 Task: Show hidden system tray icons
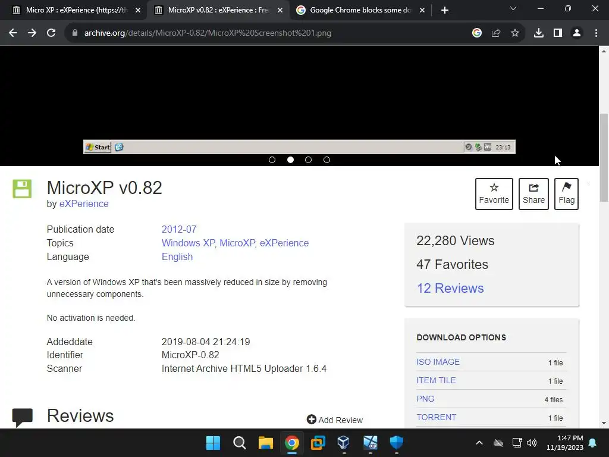pyautogui.click(x=479, y=443)
